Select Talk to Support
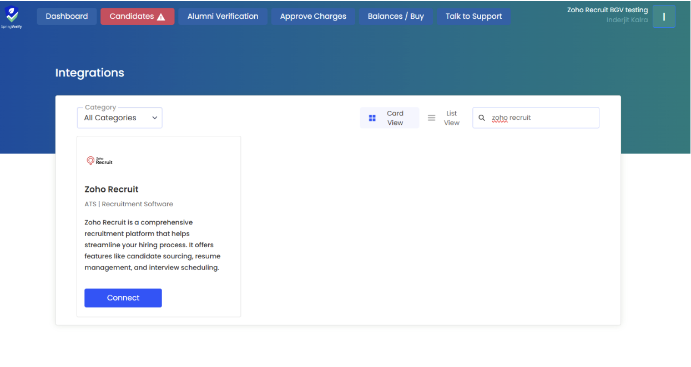 point(473,16)
